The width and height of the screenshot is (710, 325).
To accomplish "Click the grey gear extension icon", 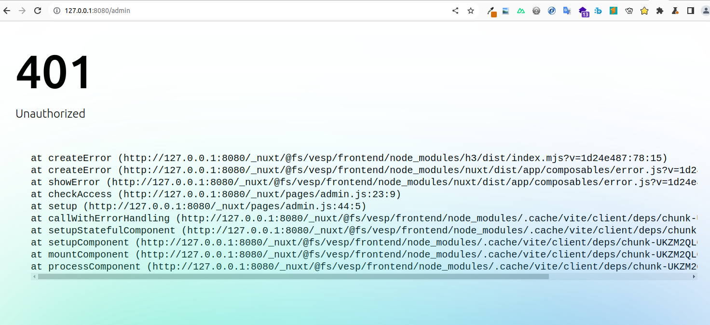I will coord(536,11).
